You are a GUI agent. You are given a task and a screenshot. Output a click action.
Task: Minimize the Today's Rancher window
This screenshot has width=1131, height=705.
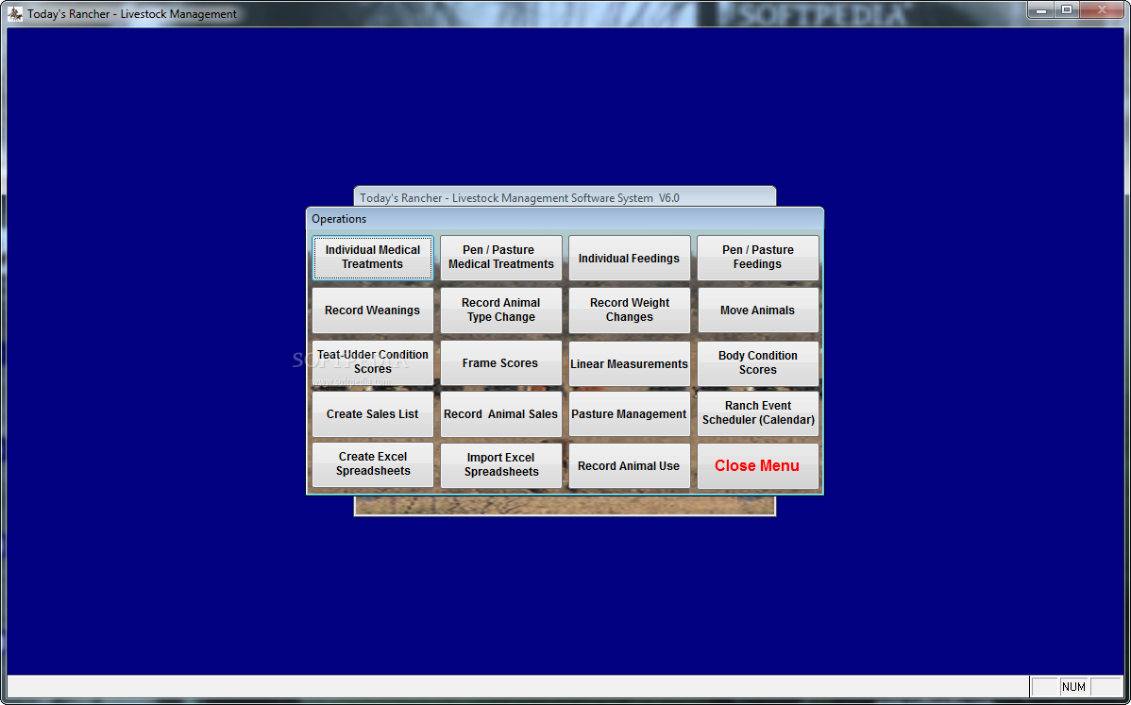[x=1041, y=10]
